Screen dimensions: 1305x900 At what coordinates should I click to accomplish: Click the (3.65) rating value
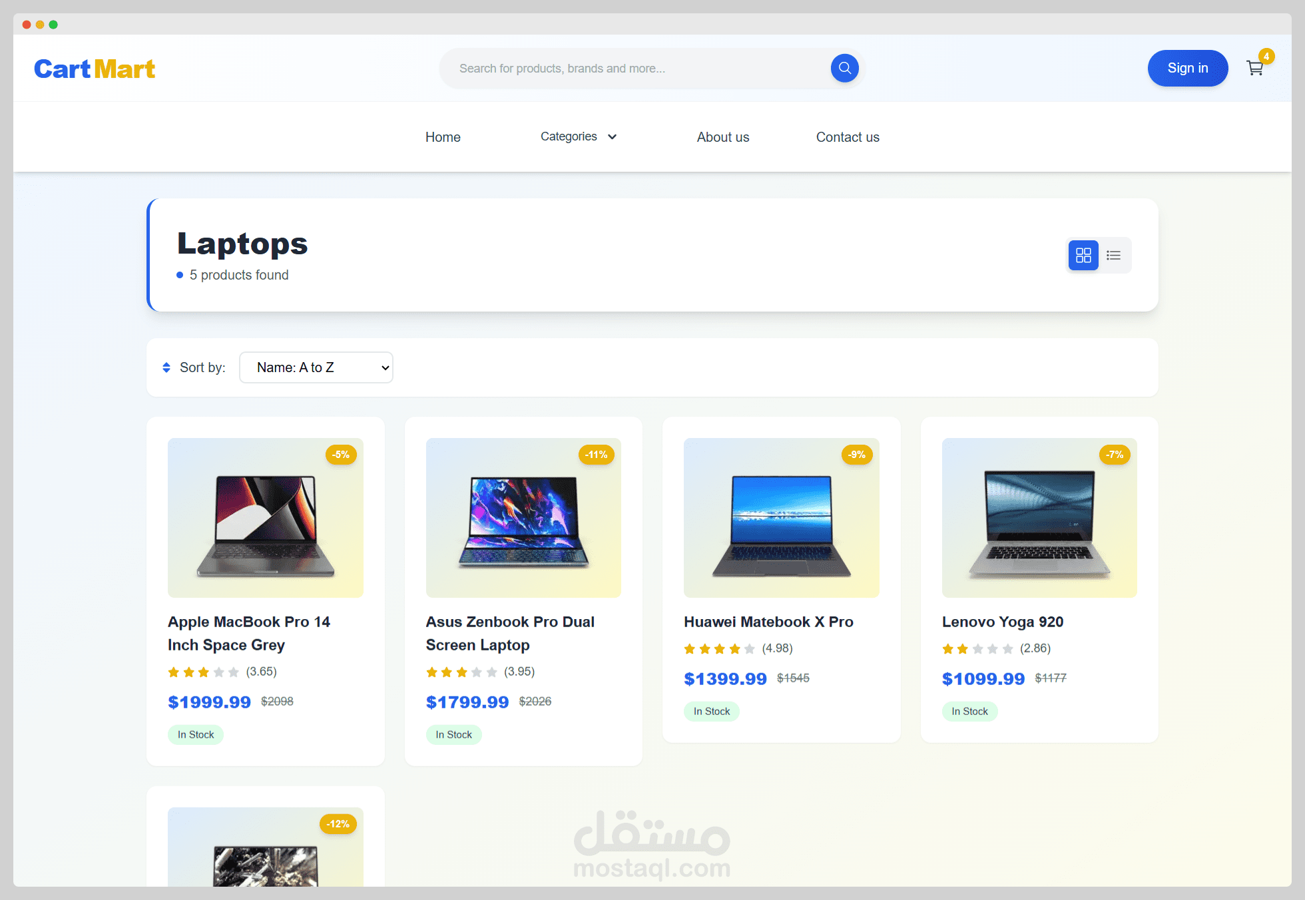click(x=261, y=672)
